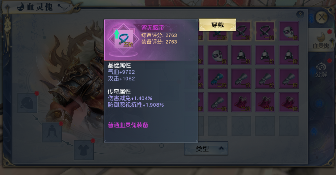Select the blue 三阶 glove item

click(218, 78)
